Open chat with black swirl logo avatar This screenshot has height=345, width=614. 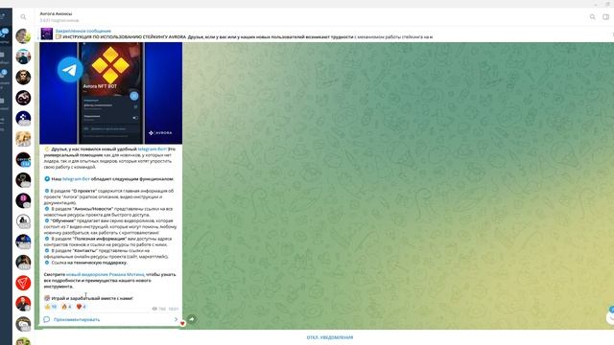23,98
